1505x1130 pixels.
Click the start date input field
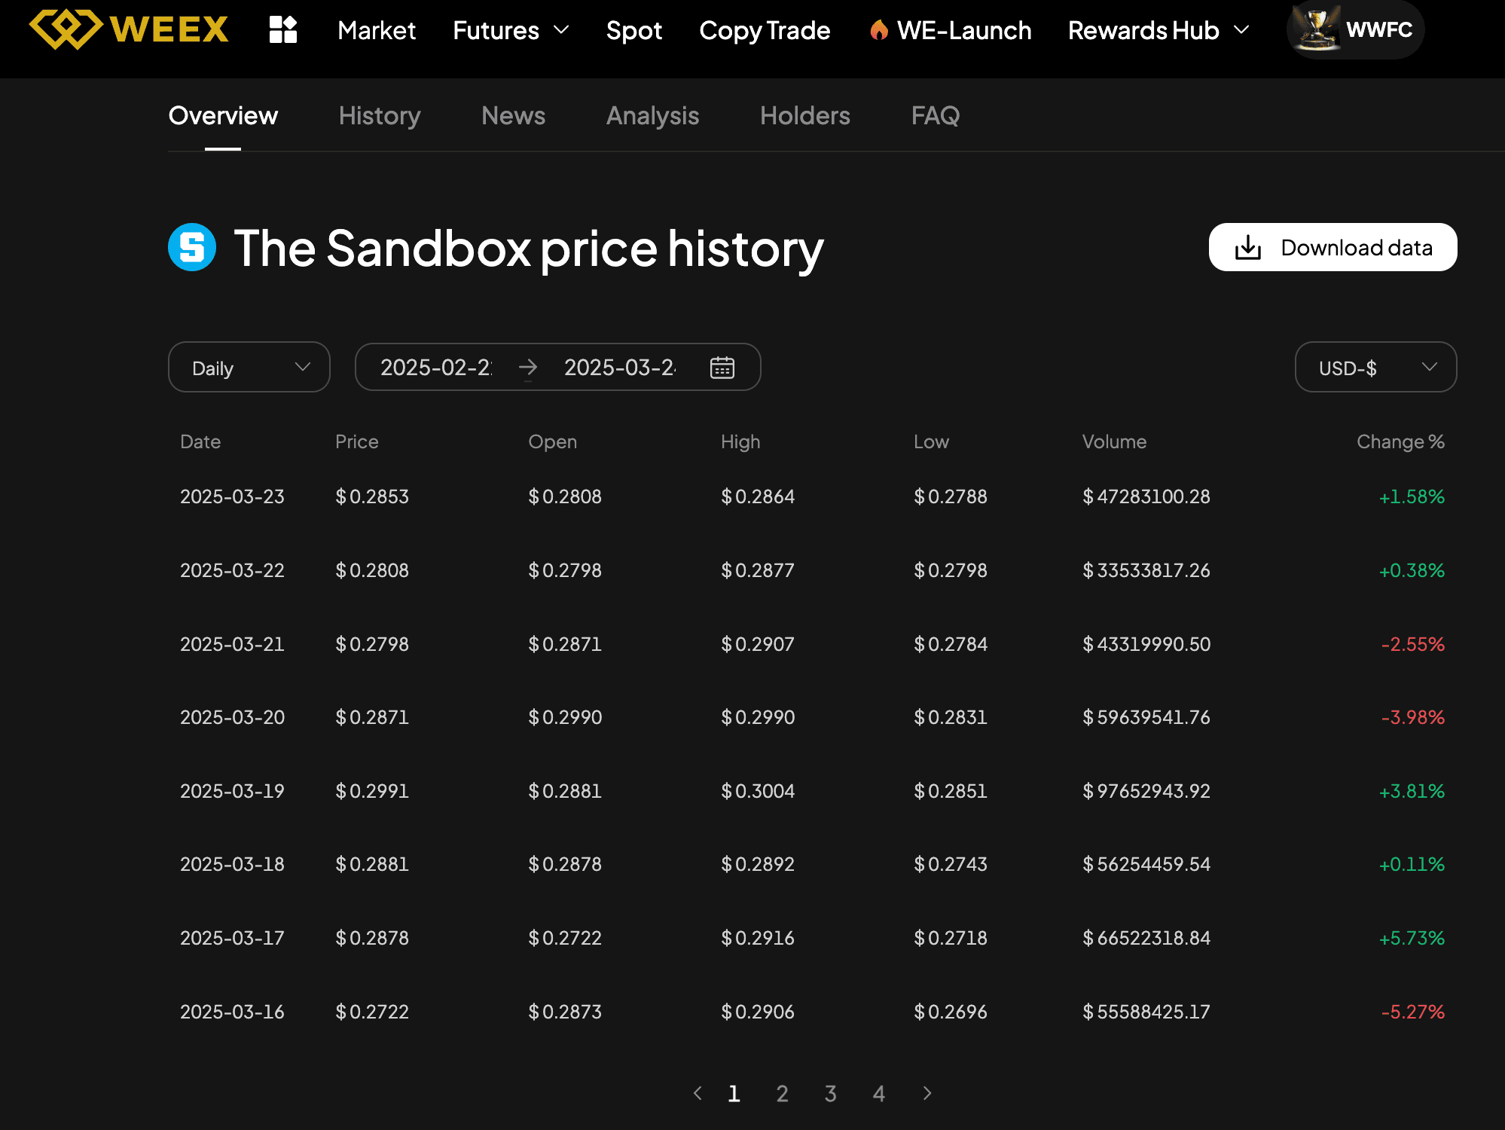pyautogui.click(x=437, y=368)
